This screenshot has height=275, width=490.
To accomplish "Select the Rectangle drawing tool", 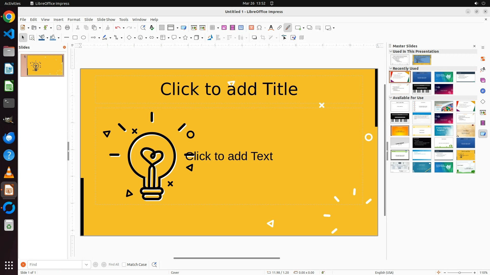I will click(75, 38).
